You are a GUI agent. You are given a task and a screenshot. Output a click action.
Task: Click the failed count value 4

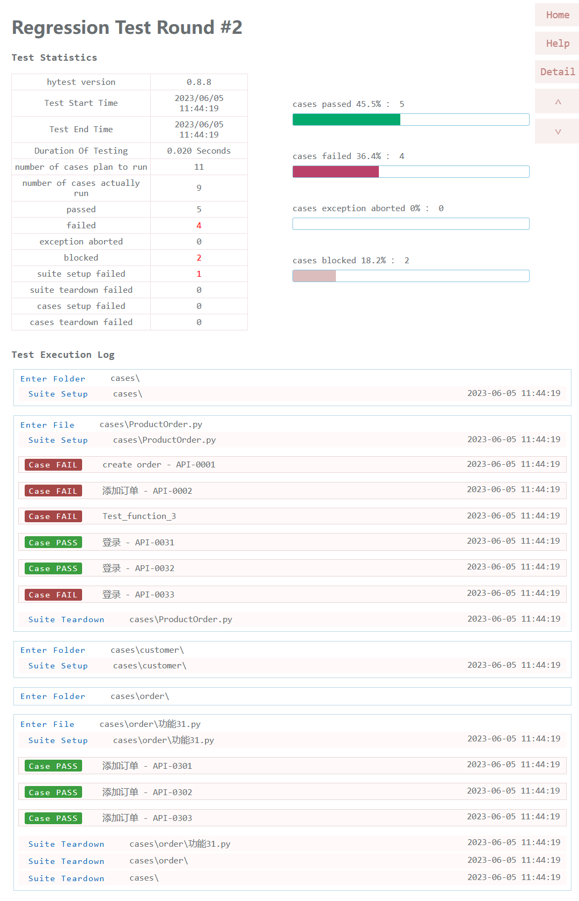point(199,226)
